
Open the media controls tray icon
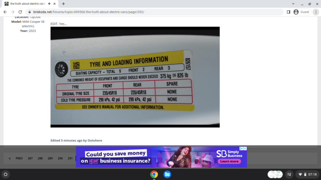tap(289, 175)
